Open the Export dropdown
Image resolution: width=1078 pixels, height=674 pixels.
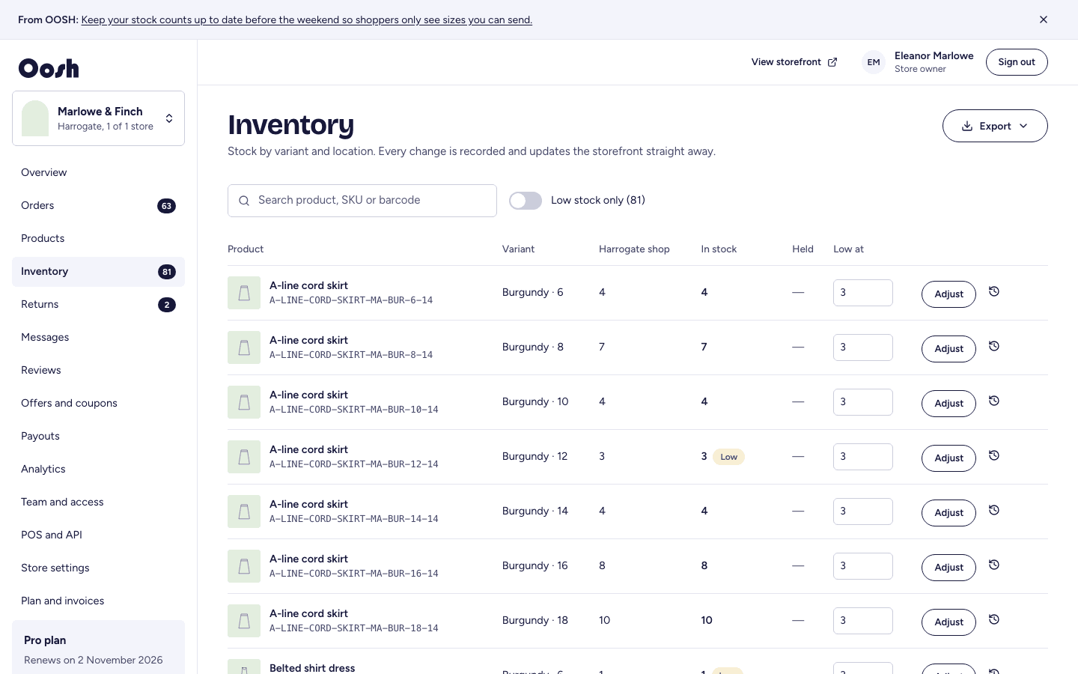point(995,126)
